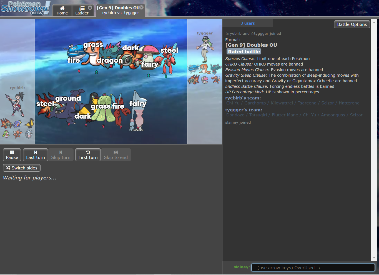Select tyggger's Flutter Mane team icon
379x275 pixels.
point(216,68)
